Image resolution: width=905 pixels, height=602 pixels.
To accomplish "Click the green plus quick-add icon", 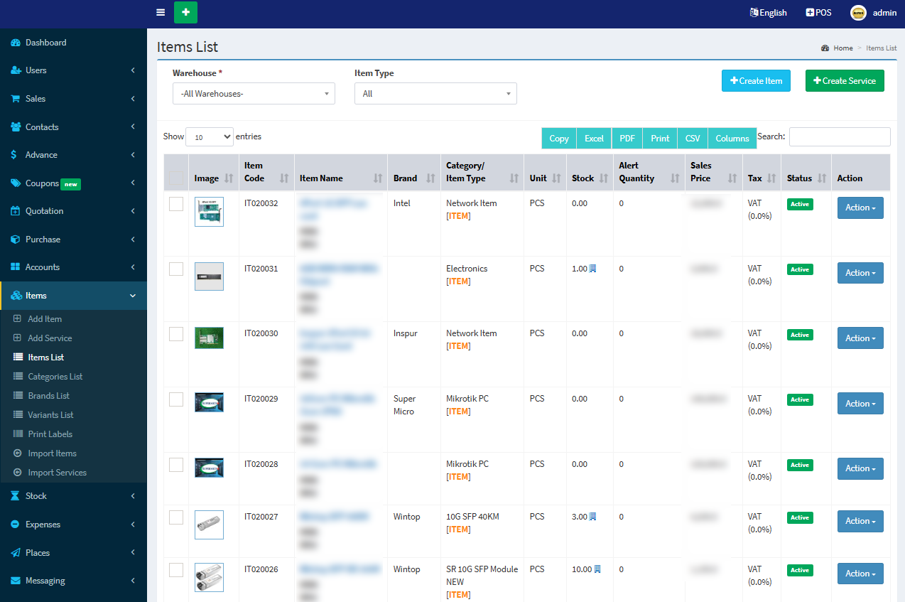I will point(185,12).
